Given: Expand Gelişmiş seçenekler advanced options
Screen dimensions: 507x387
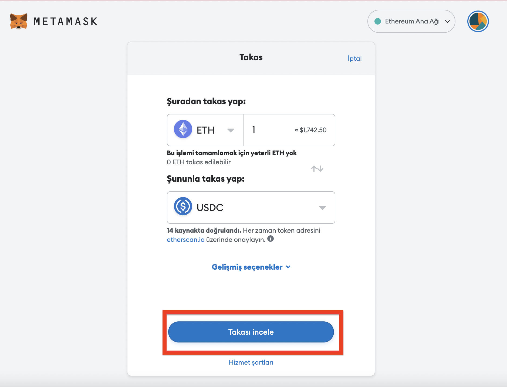Looking at the screenshot, I should point(251,267).
